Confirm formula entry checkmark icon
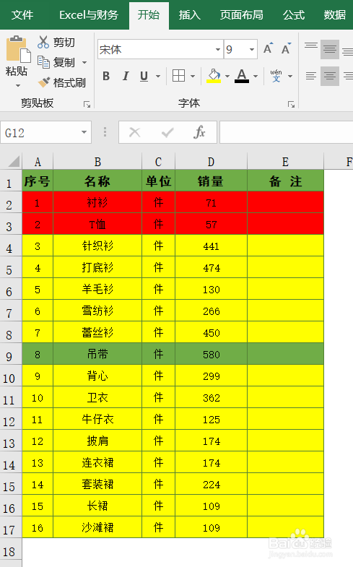Screen dimensions: 353x567 (167, 132)
